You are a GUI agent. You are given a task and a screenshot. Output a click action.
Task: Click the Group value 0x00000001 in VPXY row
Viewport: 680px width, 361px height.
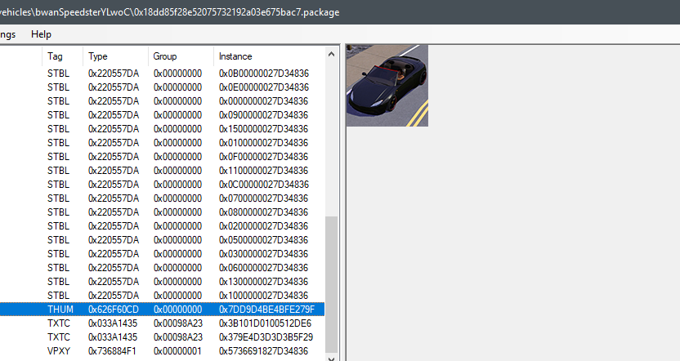178,350
